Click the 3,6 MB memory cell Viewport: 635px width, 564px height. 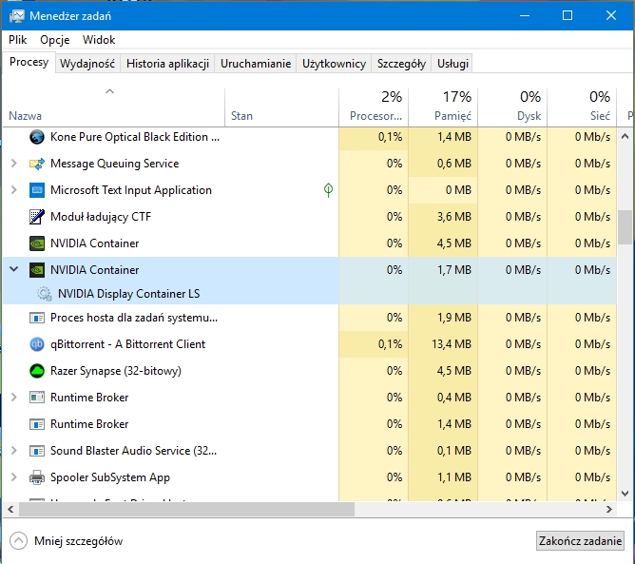443,217
